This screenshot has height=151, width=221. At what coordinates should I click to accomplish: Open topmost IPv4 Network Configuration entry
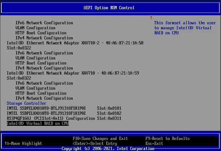(44, 38)
